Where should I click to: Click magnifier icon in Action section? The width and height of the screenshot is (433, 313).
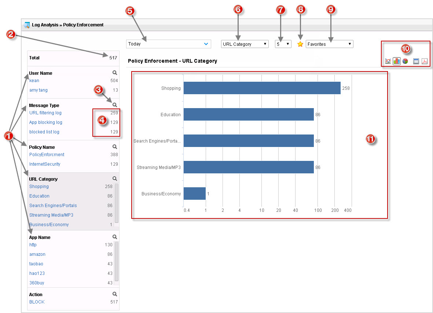115,294
